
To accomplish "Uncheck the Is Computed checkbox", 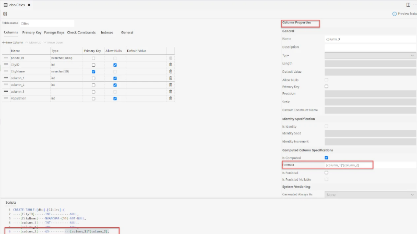I will (326, 158).
